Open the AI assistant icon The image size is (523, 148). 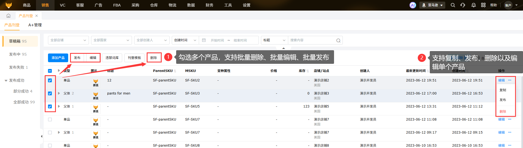point(413,5)
